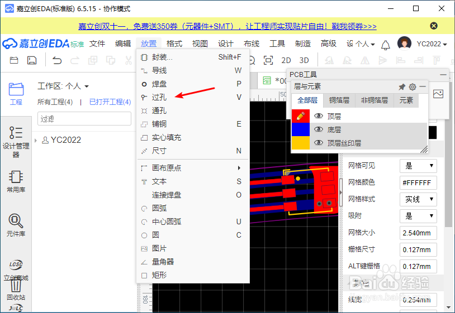Toggle visibility of 顶层 layer

tap(318, 116)
